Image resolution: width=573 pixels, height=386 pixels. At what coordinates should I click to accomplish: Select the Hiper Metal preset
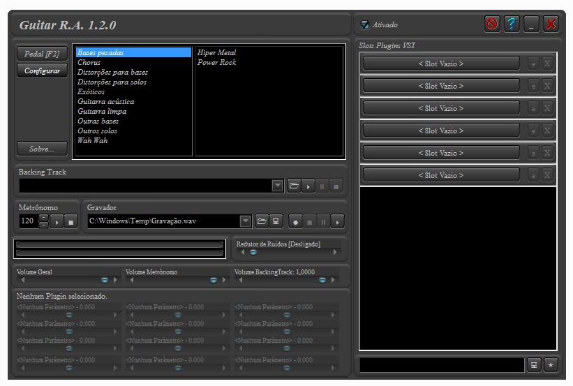(x=269, y=52)
